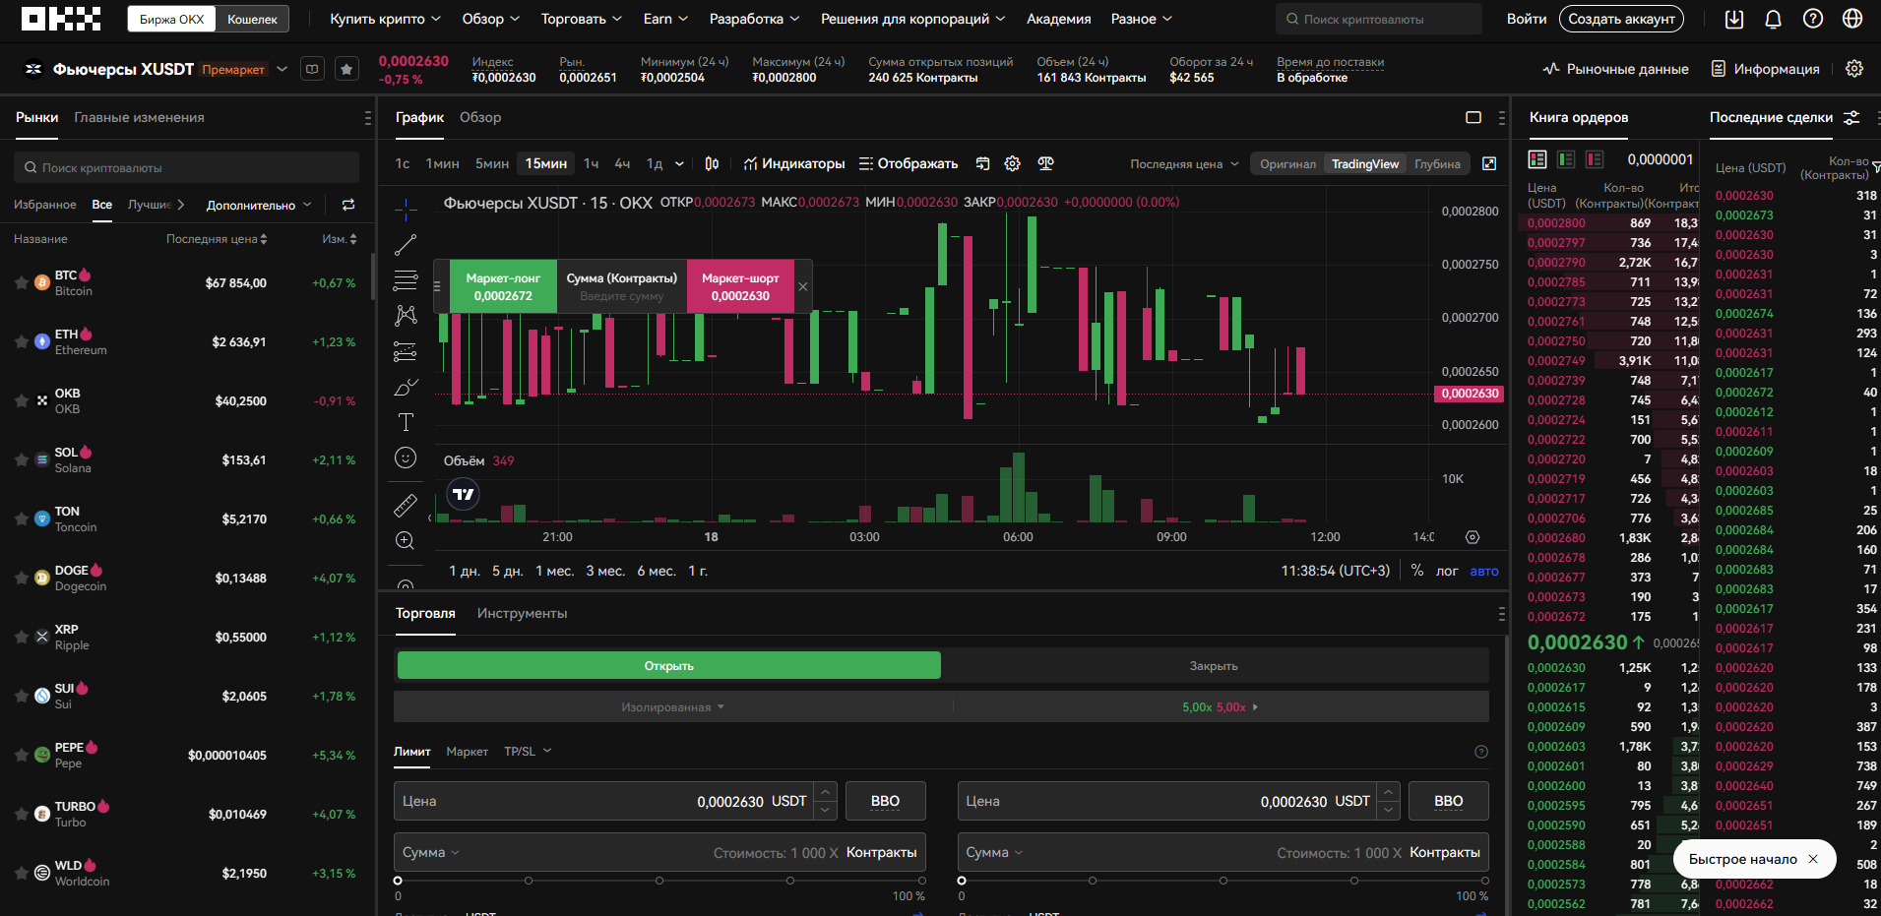Screen dimensions: 1881x916
Task: Click sell amount slider start handle
Action: coord(962,881)
